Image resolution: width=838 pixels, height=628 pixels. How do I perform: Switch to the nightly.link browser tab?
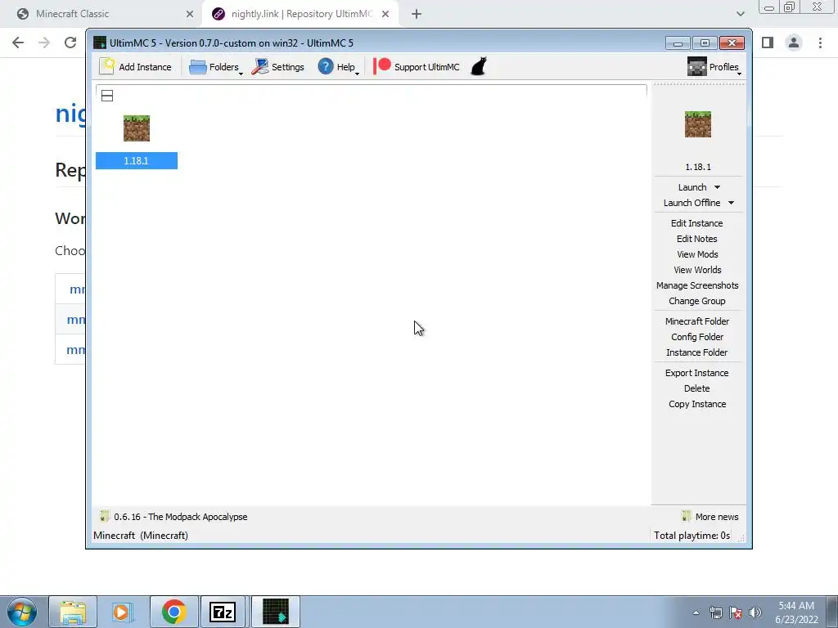point(300,14)
